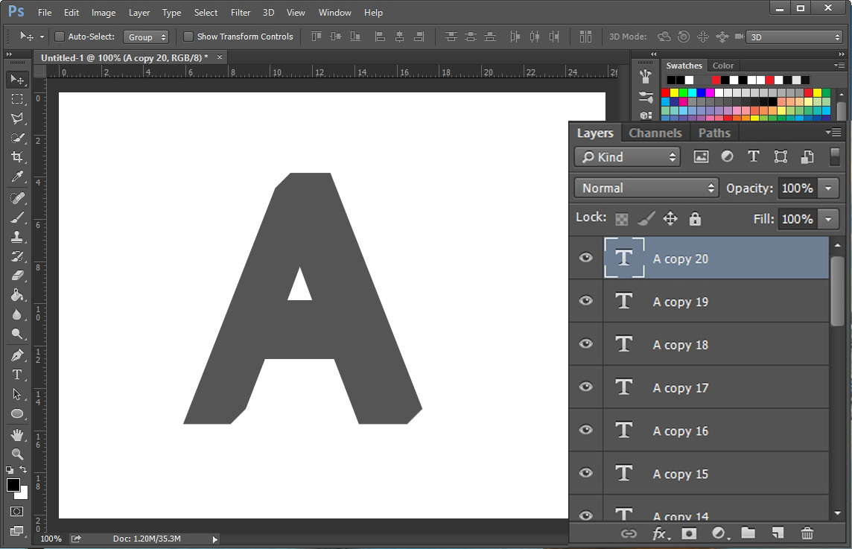Select the Eyedropper tool
852x549 pixels.
pos(17,177)
